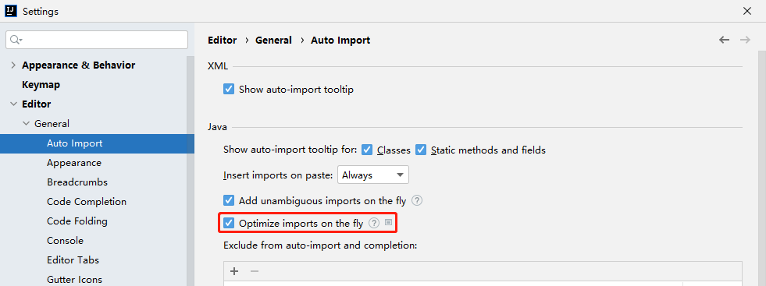Click the forward navigation arrow icon
Image resolution: width=766 pixels, height=286 pixels.
pos(745,40)
